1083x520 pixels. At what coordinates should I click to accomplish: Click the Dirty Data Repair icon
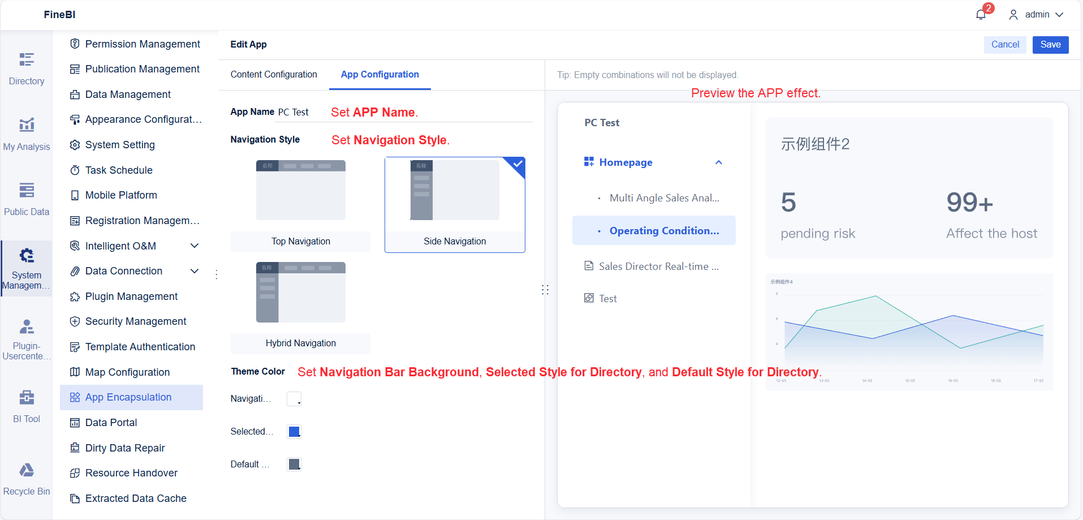75,448
